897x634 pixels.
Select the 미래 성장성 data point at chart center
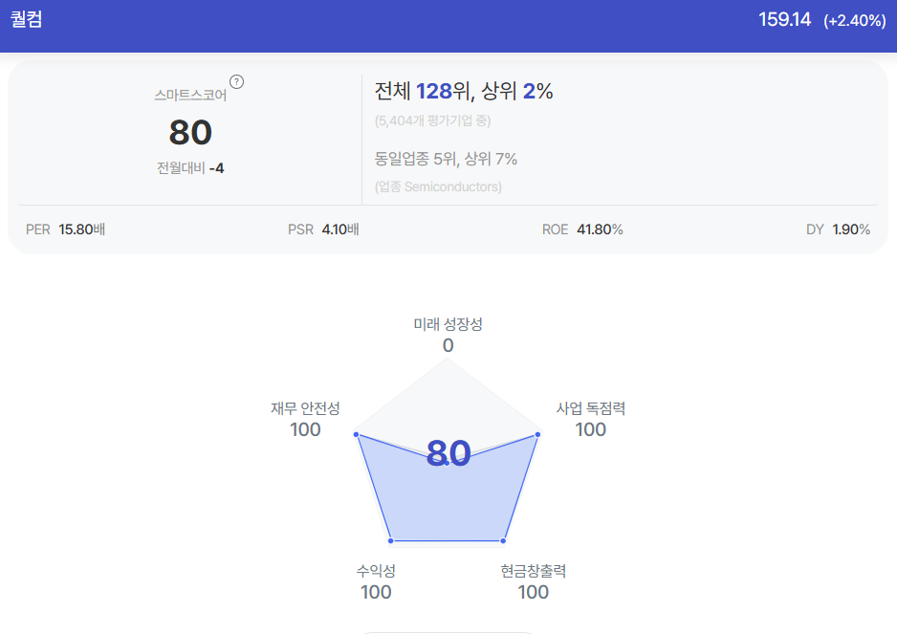[x=447, y=463]
